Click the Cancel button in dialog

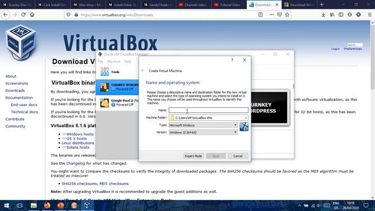point(238,156)
